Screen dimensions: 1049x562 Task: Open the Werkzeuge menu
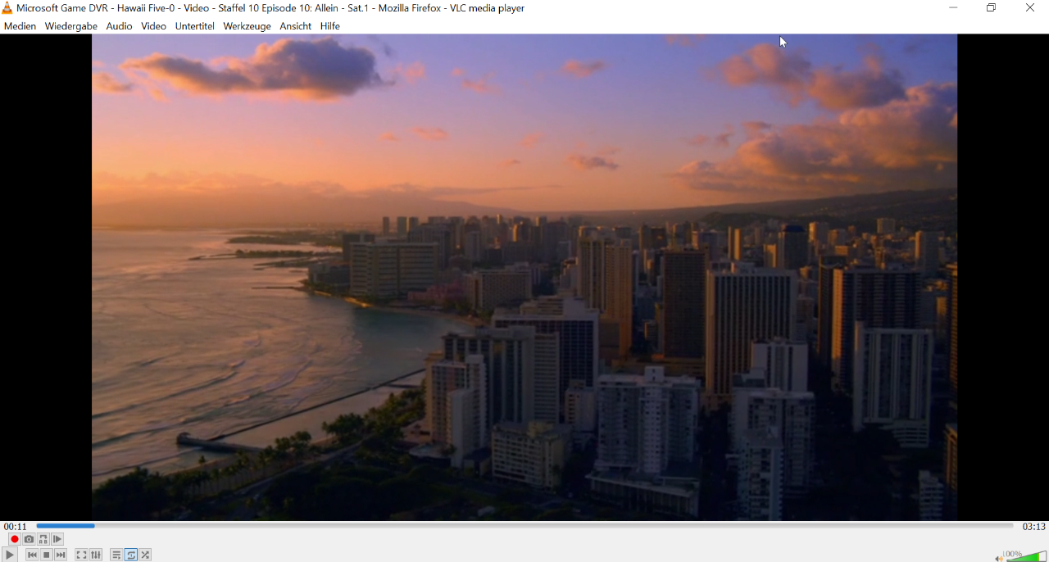pos(247,26)
